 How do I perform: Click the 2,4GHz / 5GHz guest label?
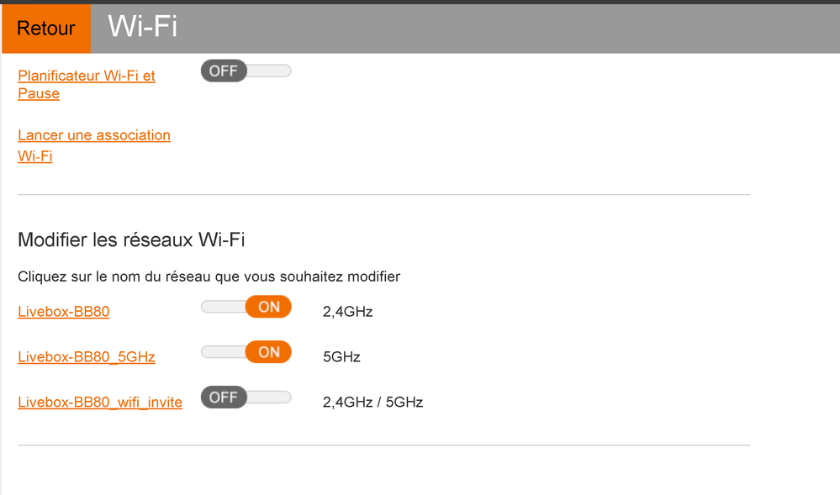point(373,402)
